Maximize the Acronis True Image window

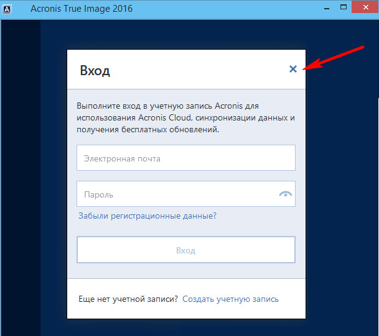(x=344, y=7)
